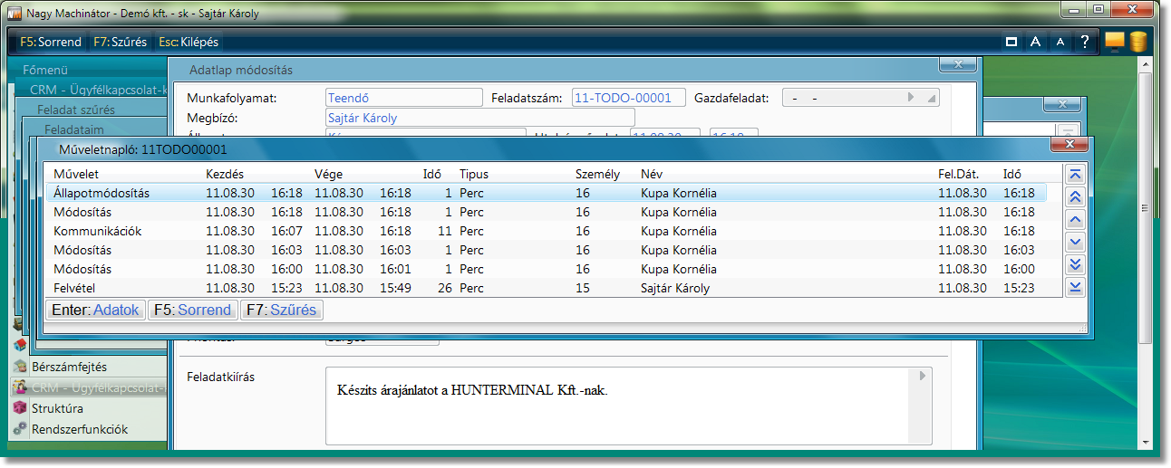Jump to first record with top arrow button
This screenshot has height=468, width=1171.
(x=1076, y=175)
